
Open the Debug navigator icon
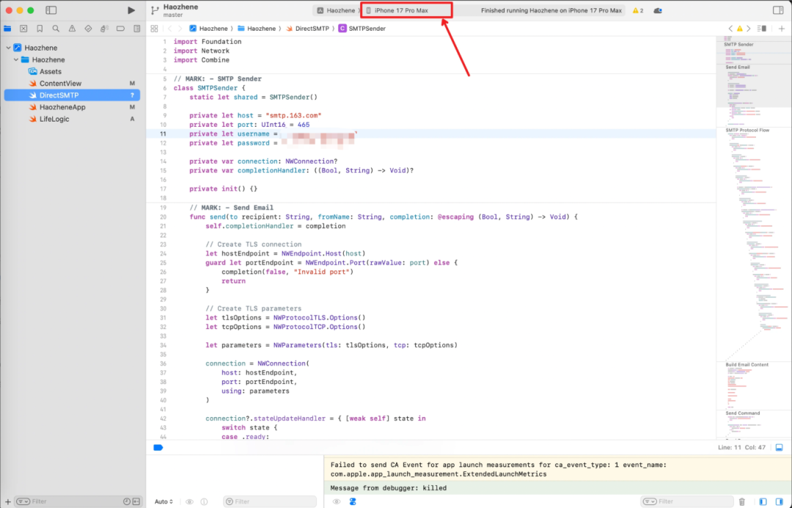point(105,29)
